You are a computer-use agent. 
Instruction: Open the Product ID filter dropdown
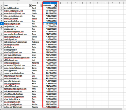click(55, 6)
